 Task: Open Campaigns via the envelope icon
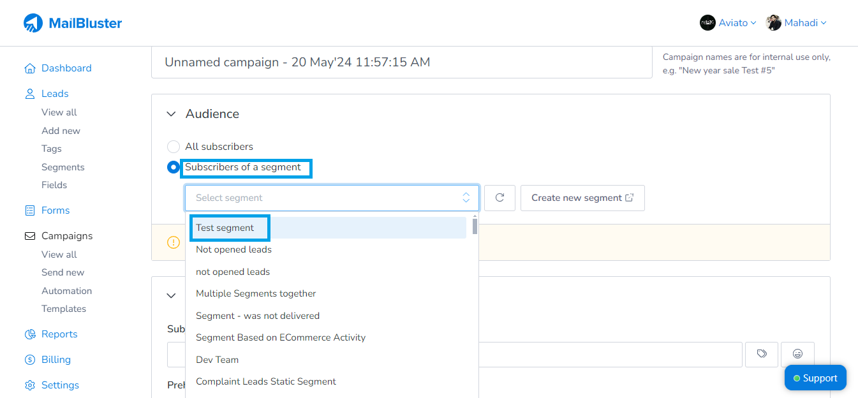pyautogui.click(x=29, y=235)
